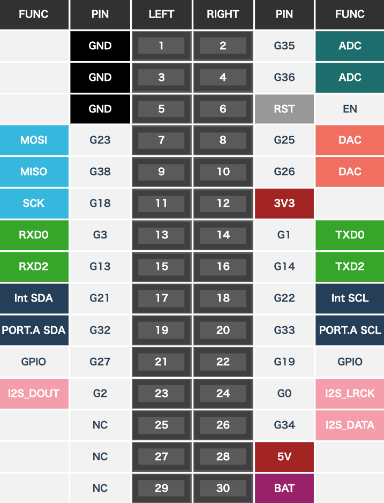This screenshot has width=384, height=503.
Task: Select the purple BAT pin cell
Action: point(284,488)
